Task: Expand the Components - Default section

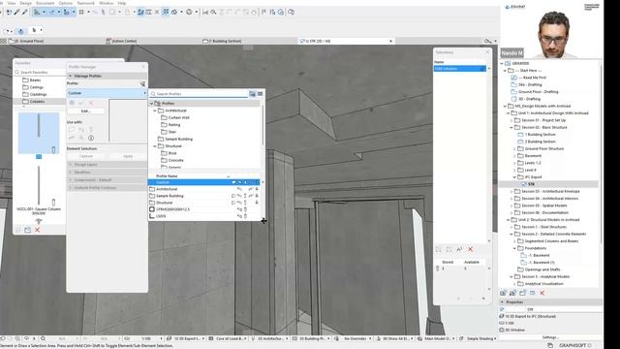Action: tap(108, 180)
